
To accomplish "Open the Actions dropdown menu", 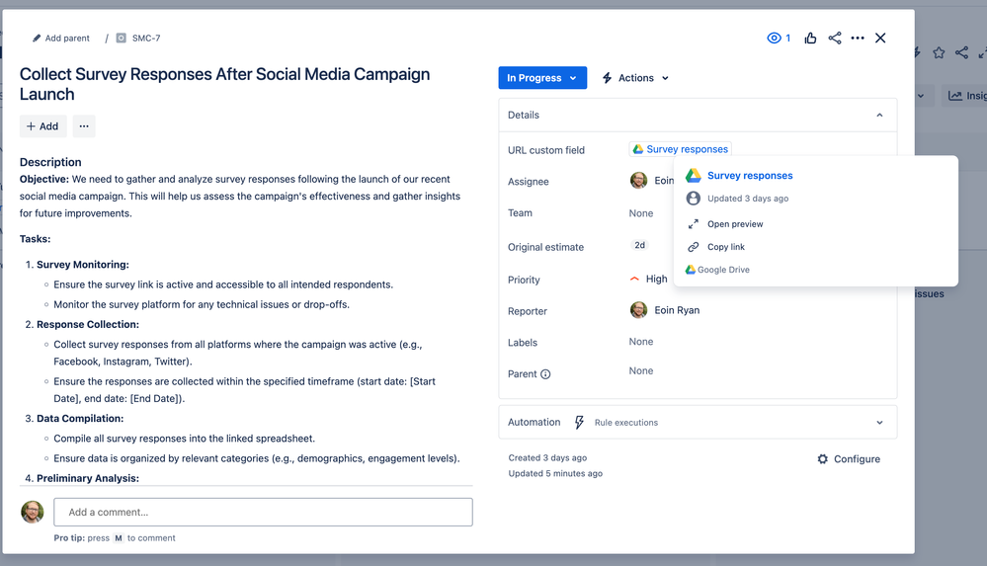I will pyautogui.click(x=635, y=78).
